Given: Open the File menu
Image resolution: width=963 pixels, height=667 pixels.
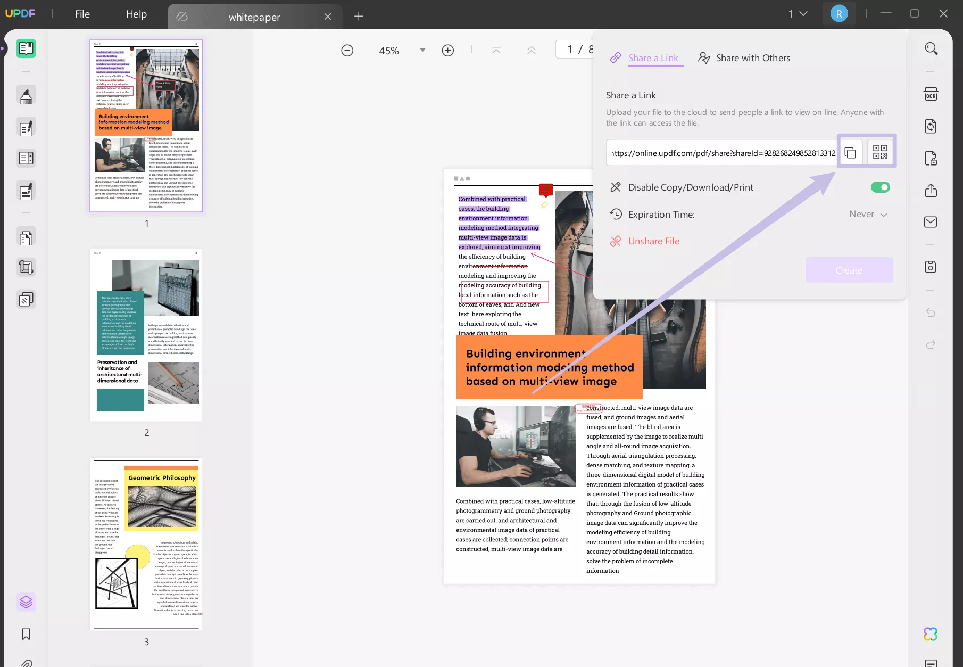Looking at the screenshot, I should pyautogui.click(x=82, y=14).
